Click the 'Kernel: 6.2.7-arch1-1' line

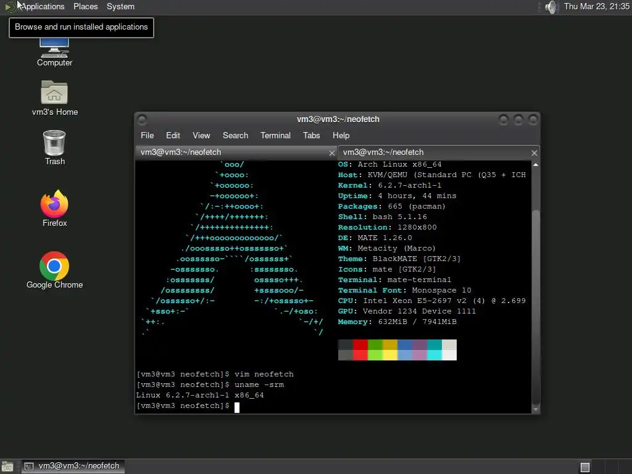[x=390, y=185]
